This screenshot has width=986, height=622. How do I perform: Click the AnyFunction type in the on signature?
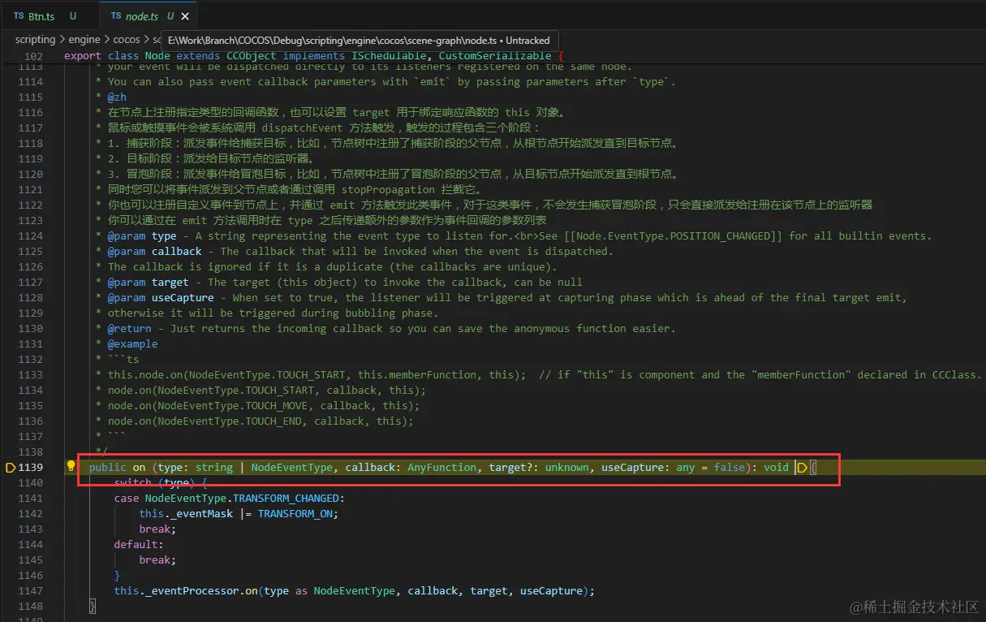click(x=442, y=468)
